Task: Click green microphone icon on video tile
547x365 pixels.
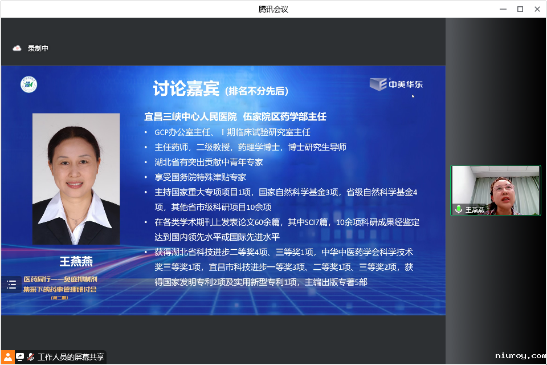Action: (x=459, y=209)
